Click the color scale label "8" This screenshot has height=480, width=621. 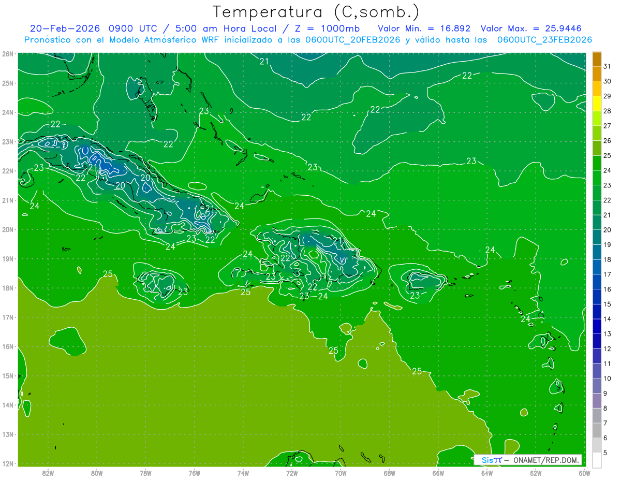click(x=605, y=408)
